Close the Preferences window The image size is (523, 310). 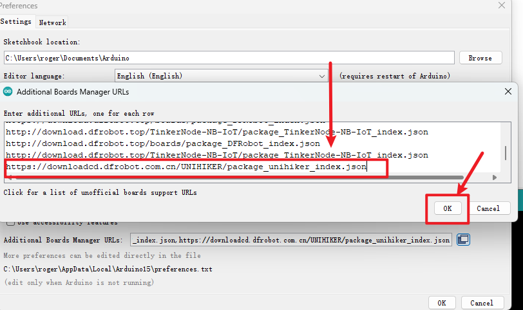501,5
